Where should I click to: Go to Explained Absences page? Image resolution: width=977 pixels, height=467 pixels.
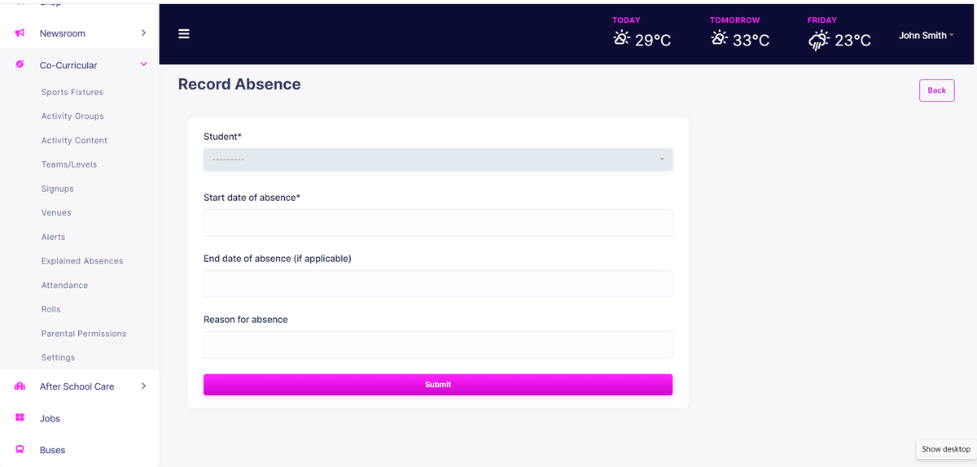[82, 261]
